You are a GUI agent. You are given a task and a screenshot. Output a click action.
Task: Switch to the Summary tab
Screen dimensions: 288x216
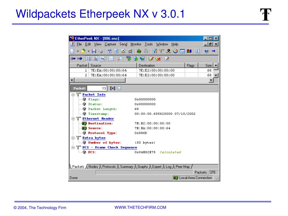(127, 166)
